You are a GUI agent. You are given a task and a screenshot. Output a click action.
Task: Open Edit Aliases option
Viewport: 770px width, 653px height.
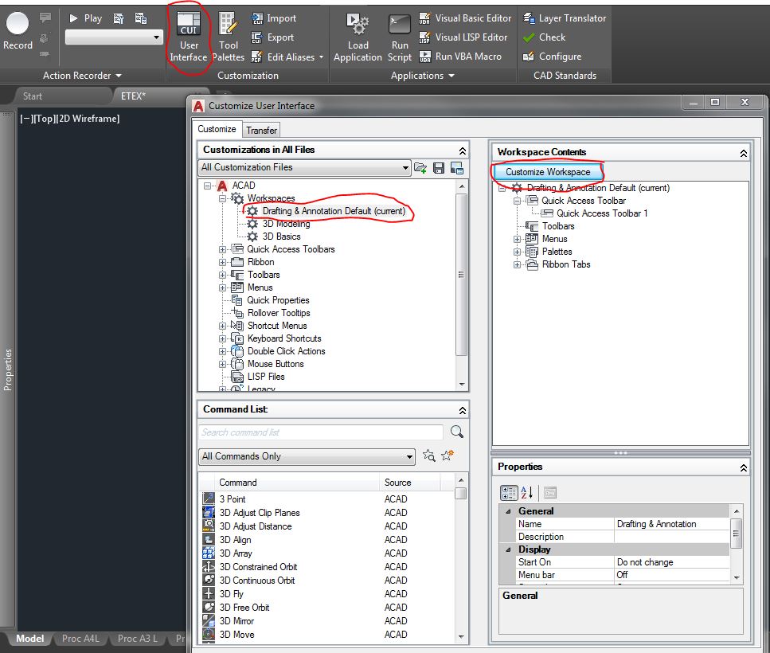287,57
